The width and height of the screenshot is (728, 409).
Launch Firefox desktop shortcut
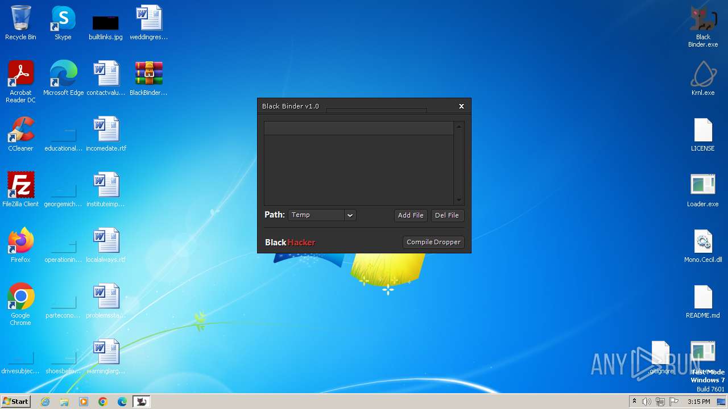20,245
